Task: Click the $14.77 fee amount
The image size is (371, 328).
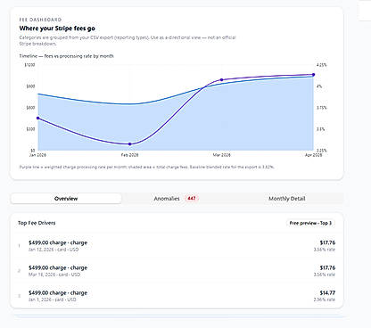Action: (327, 293)
